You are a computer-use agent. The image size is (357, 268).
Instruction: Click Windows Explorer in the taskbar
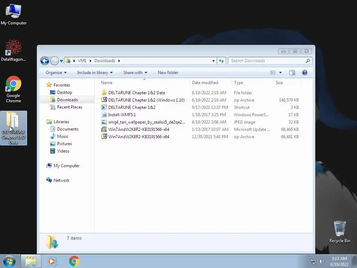(31, 261)
